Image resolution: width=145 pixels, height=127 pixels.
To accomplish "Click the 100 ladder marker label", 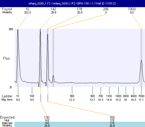I will point(32,96).
